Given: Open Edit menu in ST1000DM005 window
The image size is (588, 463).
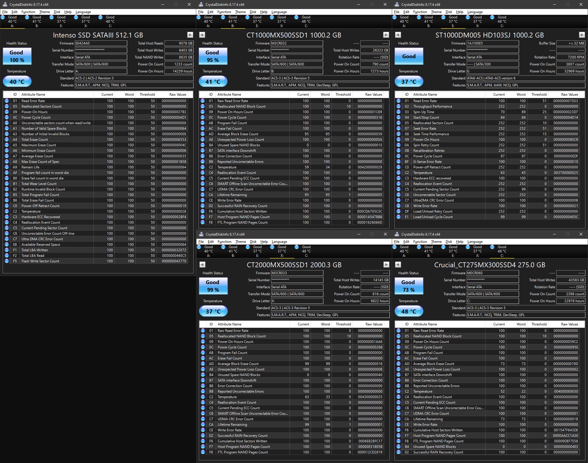Looking at the screenshot, I should [406, 12].
